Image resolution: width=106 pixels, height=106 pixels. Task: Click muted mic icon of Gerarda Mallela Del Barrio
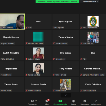[81, 75]
